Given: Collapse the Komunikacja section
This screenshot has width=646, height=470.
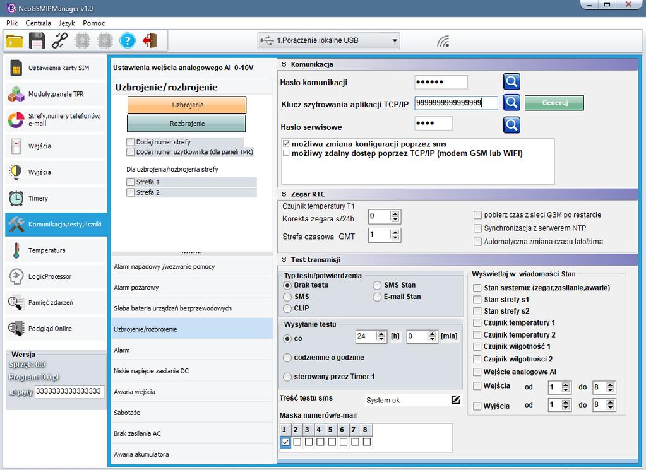Looking at the screenshot, I should point(284,64).
